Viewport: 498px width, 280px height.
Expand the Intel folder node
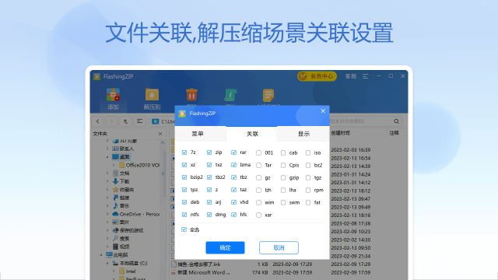(x=114, y=271)
